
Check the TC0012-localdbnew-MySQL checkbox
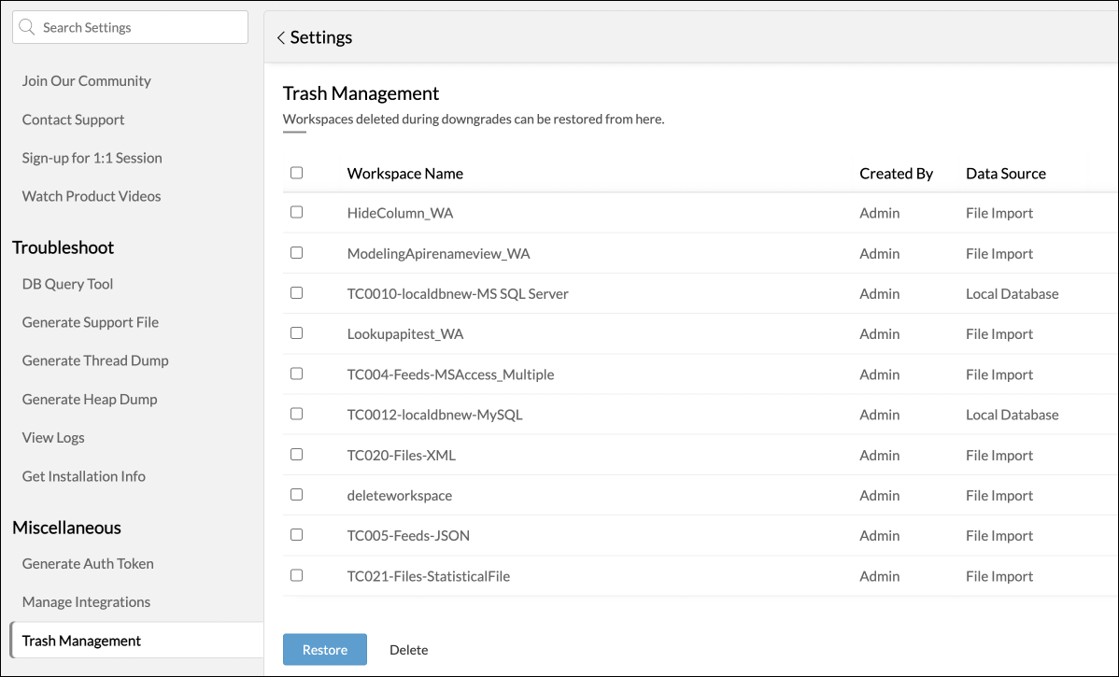296,414
